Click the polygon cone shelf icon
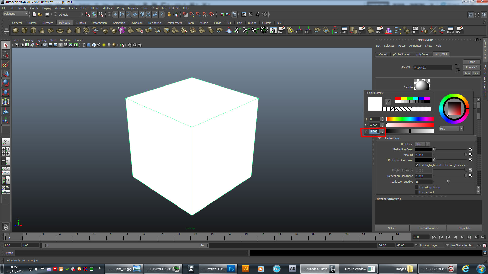488x274 pixels. 42,30
